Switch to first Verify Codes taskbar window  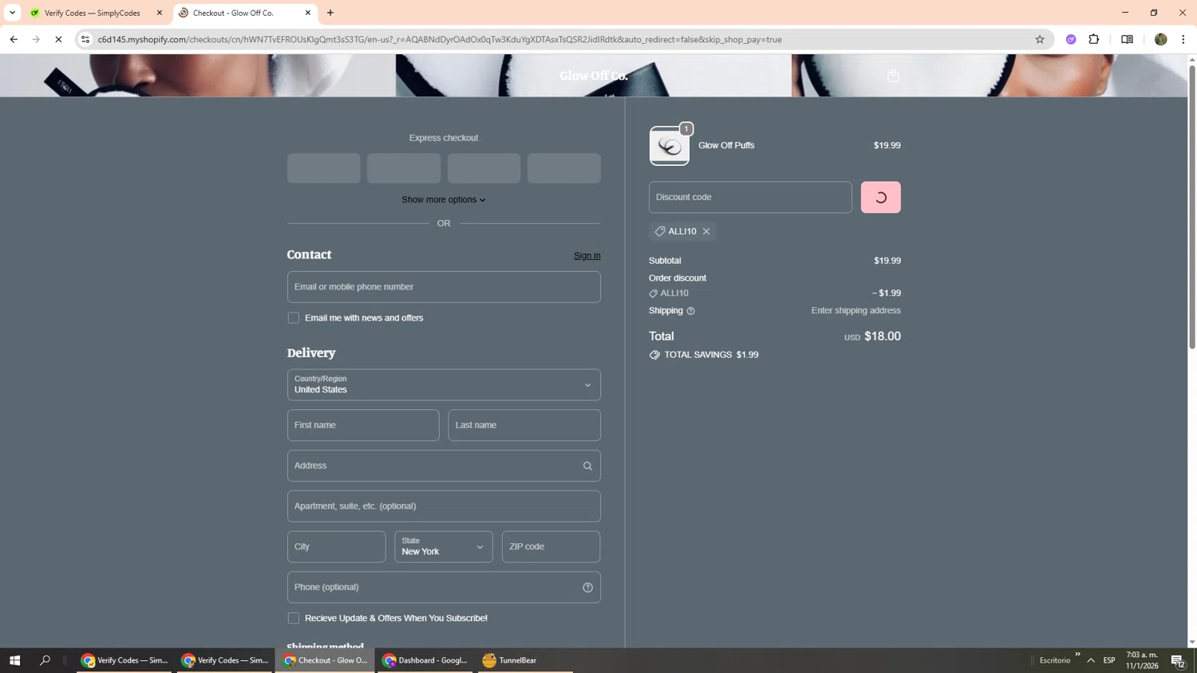(x=124, y=660)
